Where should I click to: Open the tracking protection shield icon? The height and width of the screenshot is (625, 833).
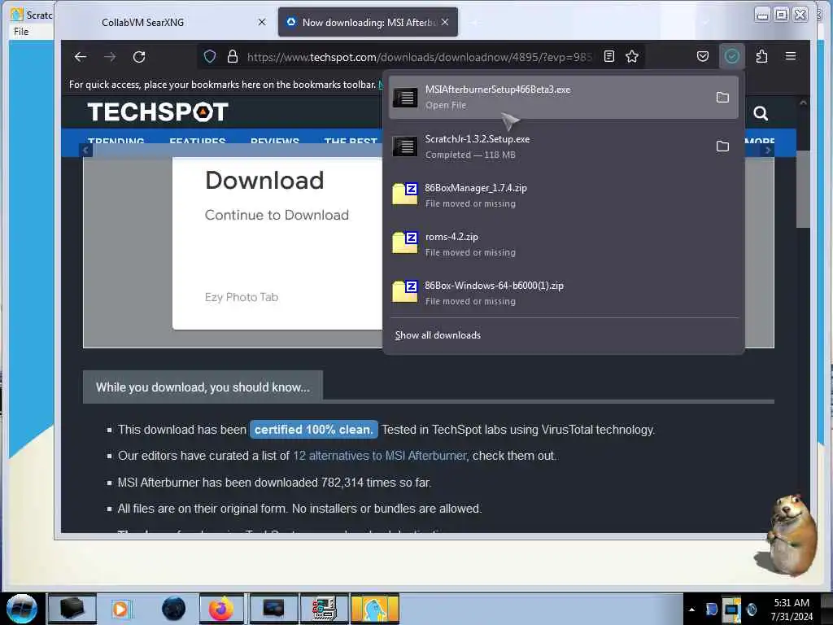210,56
